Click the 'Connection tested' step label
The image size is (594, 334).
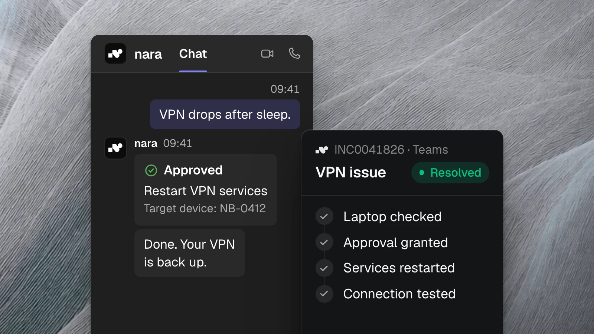point(399,294)
